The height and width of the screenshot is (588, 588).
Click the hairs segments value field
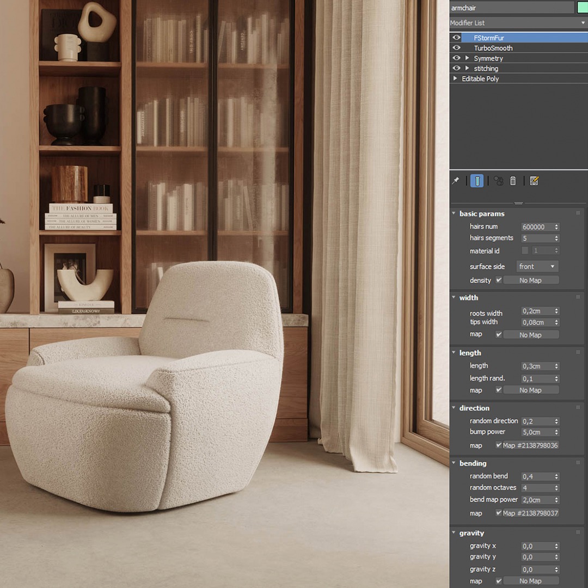537,238
